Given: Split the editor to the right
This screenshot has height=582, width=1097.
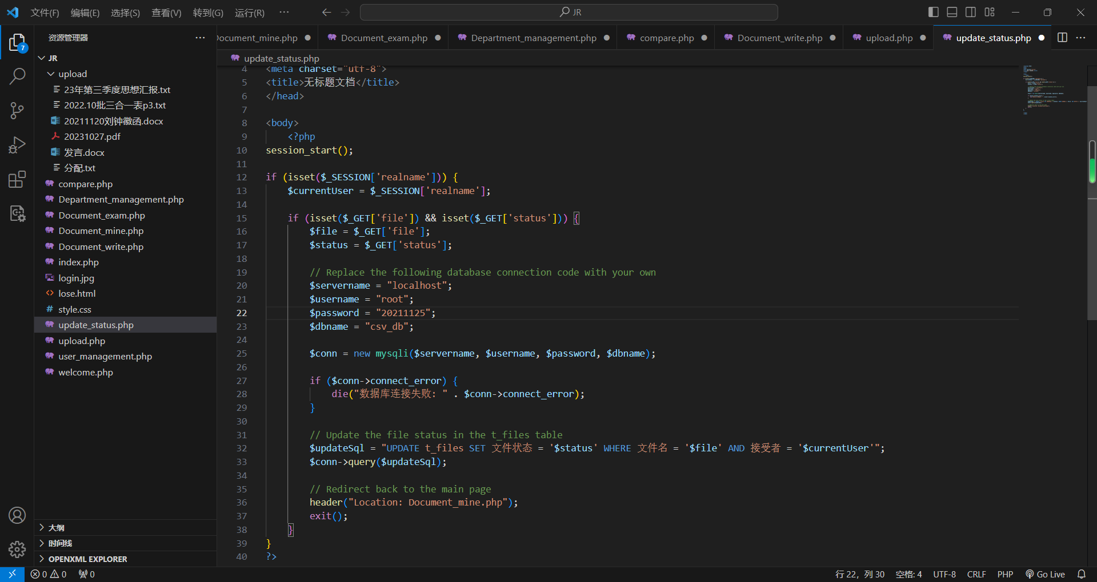Looking at the screenshot, I should click(1062, 38).
